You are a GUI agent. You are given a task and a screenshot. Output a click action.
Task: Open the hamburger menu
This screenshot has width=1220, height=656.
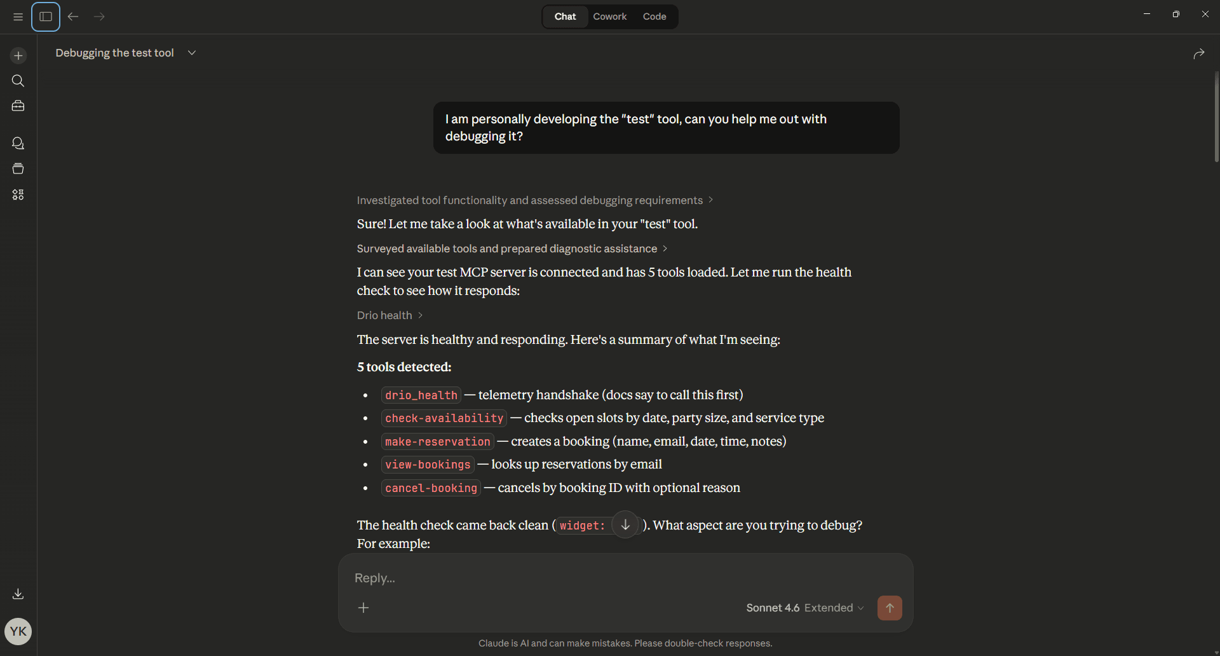(x=18, y=17)
